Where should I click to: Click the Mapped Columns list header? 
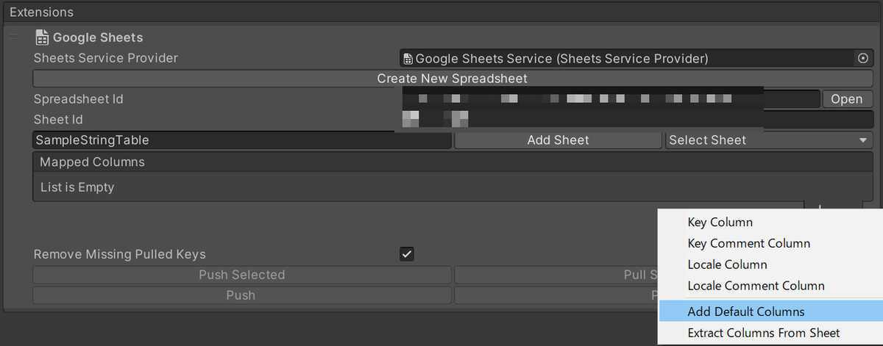(453, 162)
